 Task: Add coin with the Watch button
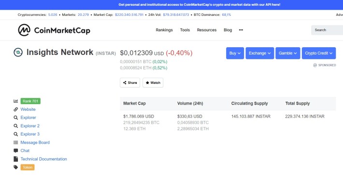coord(153,83)
